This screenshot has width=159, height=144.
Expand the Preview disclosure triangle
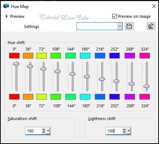point(7,16)
